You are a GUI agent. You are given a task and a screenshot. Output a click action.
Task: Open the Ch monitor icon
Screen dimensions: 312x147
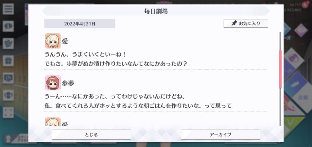8,78
